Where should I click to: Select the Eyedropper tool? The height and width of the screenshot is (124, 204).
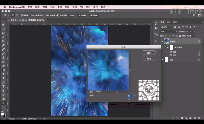pos(4,45)
